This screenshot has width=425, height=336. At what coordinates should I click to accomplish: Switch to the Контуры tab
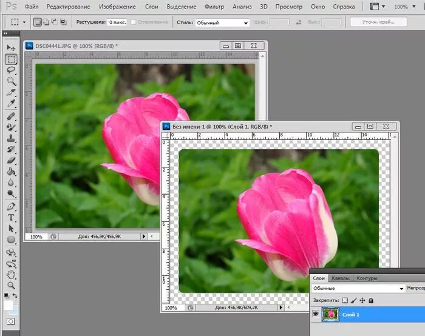click(367, 278)
